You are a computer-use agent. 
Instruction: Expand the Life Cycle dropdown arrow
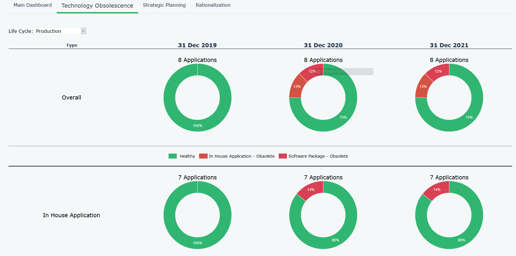(x=83, y=31)
